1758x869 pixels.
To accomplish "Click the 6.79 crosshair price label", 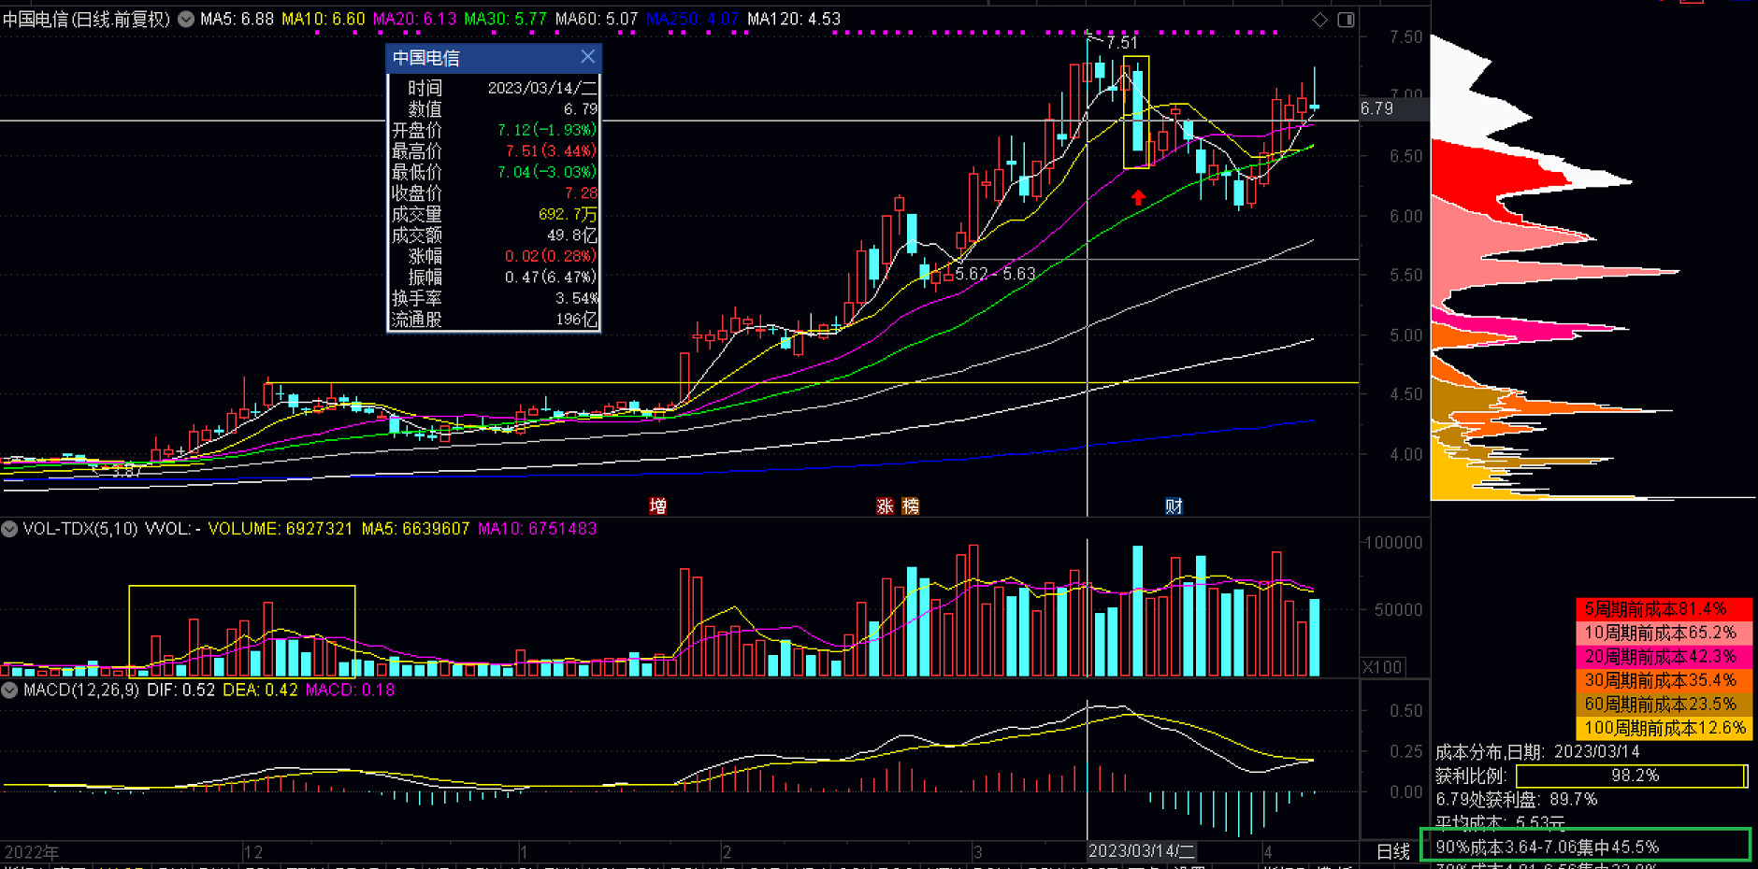I will coord(1392,108).
